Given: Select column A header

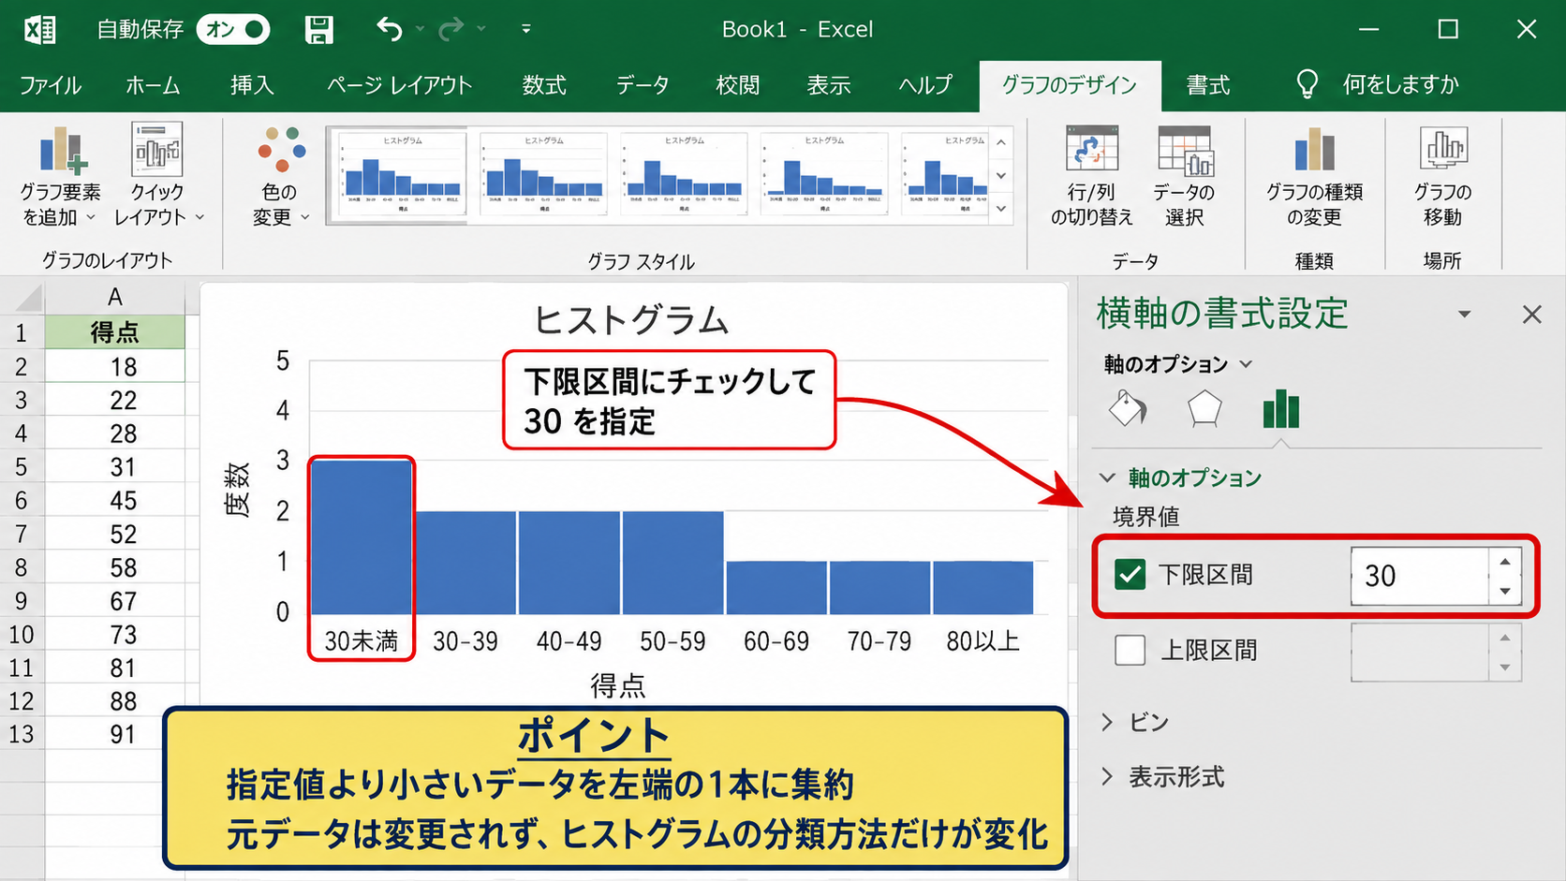Looking at the screenshot, I should [115, 297].
